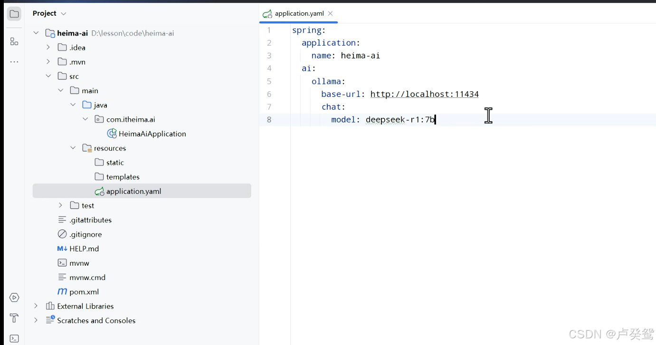Screen dimensions: 656x345
Task: Close the application.yaml editor tab
Action: 331,13
